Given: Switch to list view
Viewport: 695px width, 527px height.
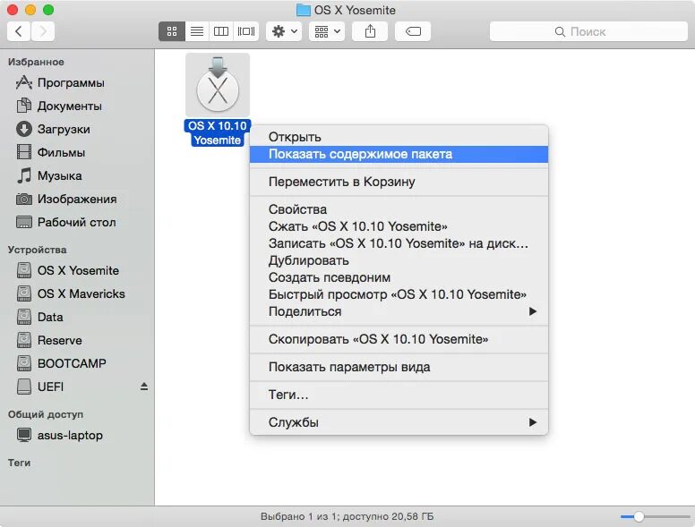Looking at the screenshot, I should tap(197, 31).
